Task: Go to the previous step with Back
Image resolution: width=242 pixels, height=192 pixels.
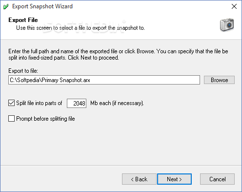Action: pos(139,179)
